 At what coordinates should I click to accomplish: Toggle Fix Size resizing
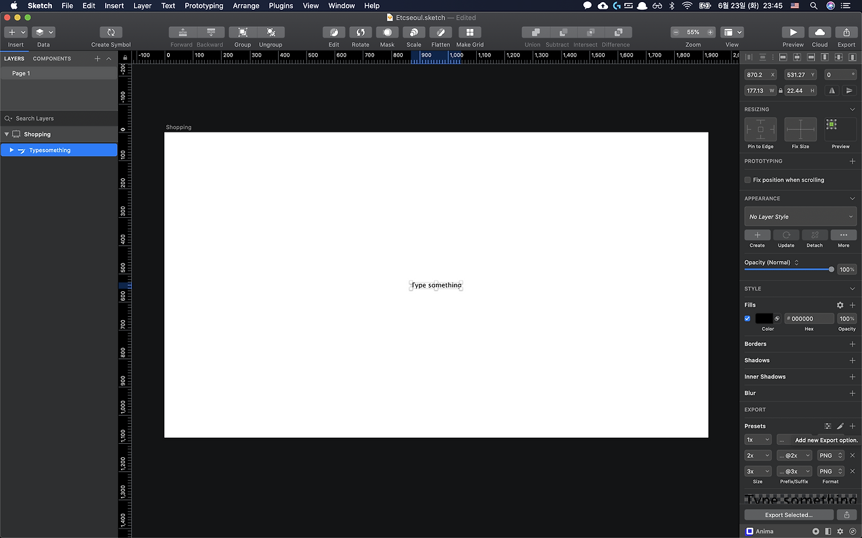click(x=801, y=129)
